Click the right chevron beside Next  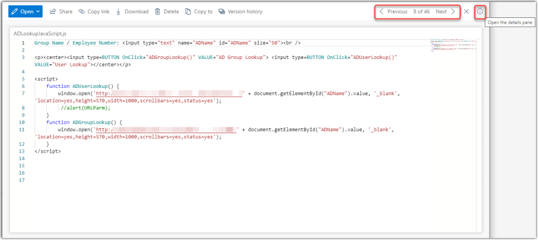pos(453,12)
